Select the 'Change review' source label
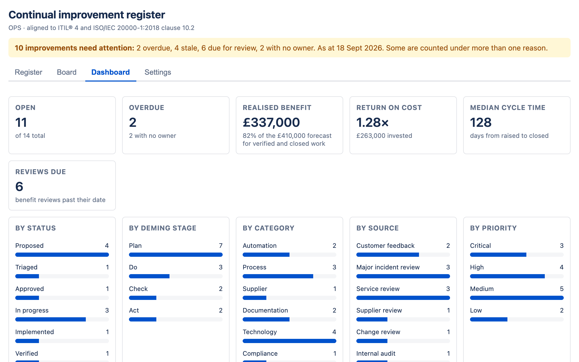579x362 pixels. [378, 332]
